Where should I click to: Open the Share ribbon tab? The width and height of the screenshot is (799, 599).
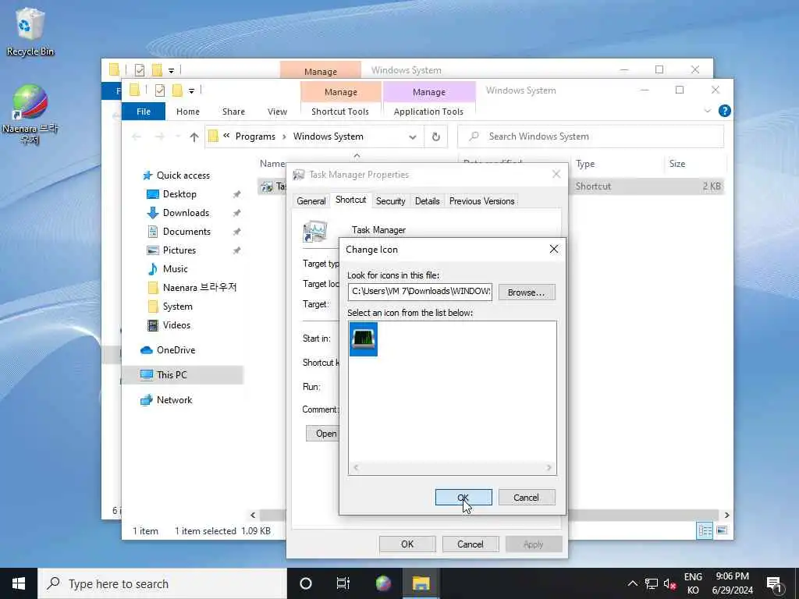(x=233, y=111)
